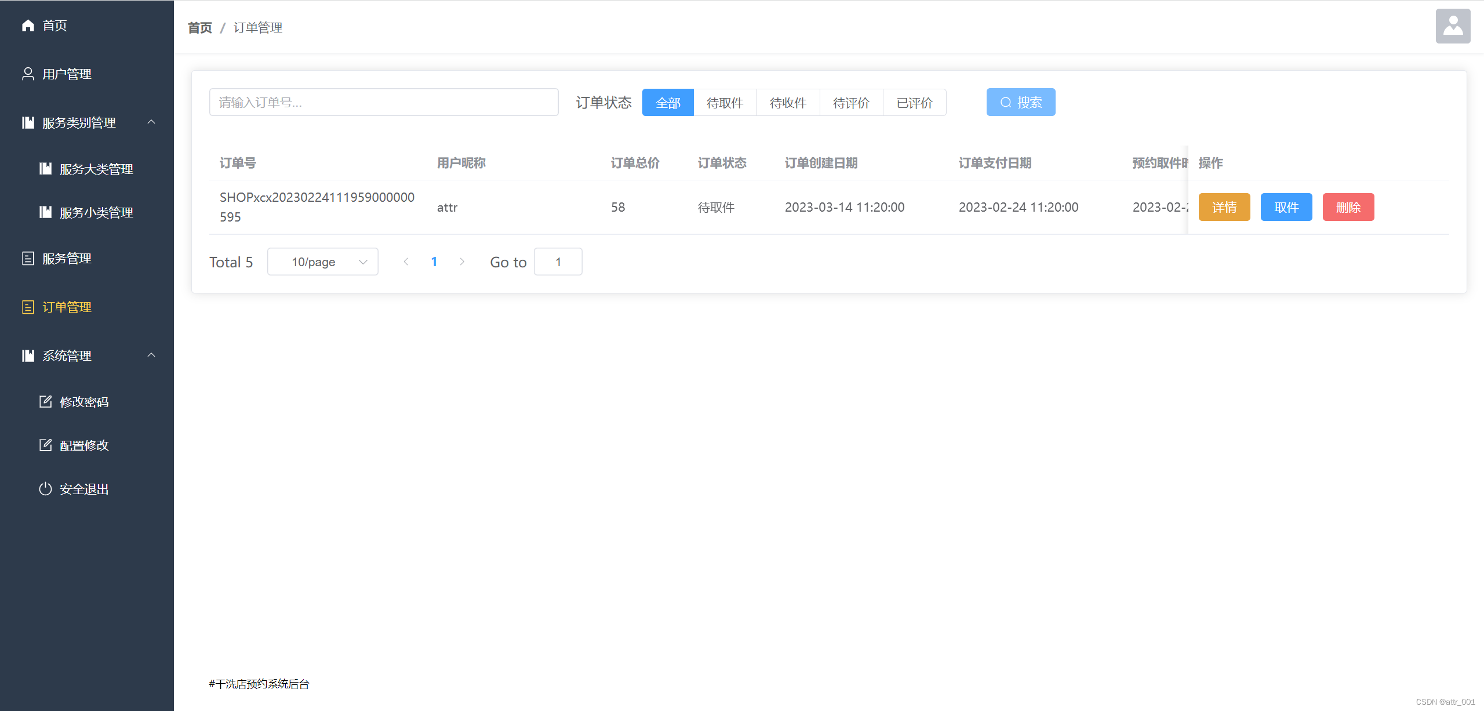Open 订单管理 menu item
This screenshot has height=711, width=1484.
pyautogui.click(x=67, y=307)
